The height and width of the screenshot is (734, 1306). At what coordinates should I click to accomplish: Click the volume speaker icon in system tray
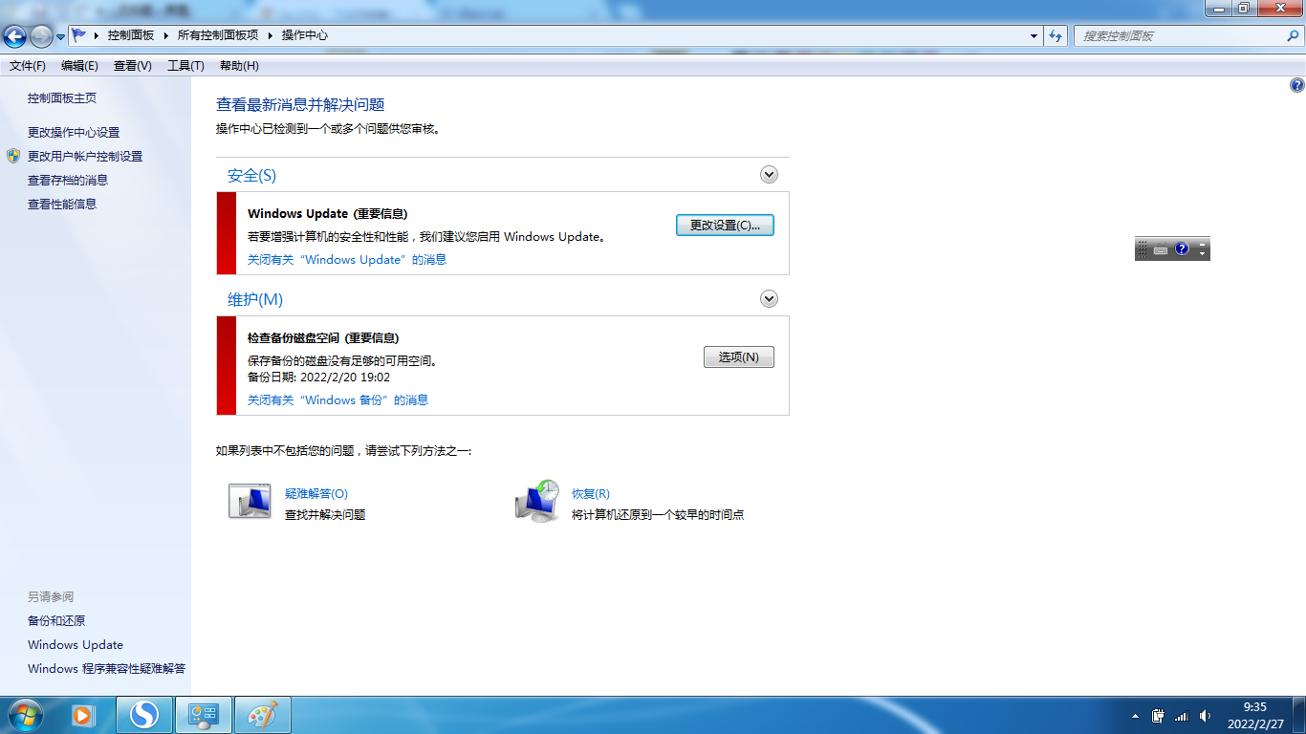tap(1205, 716)
